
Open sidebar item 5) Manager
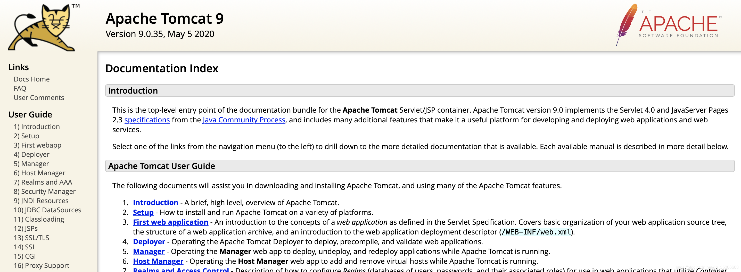click(x=31, y=164)
